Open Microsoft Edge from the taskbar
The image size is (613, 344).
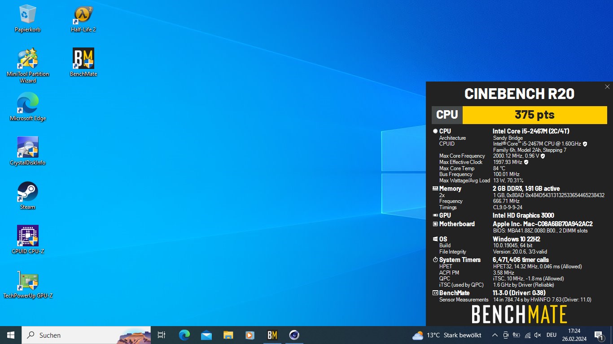(x=184, y=335)
